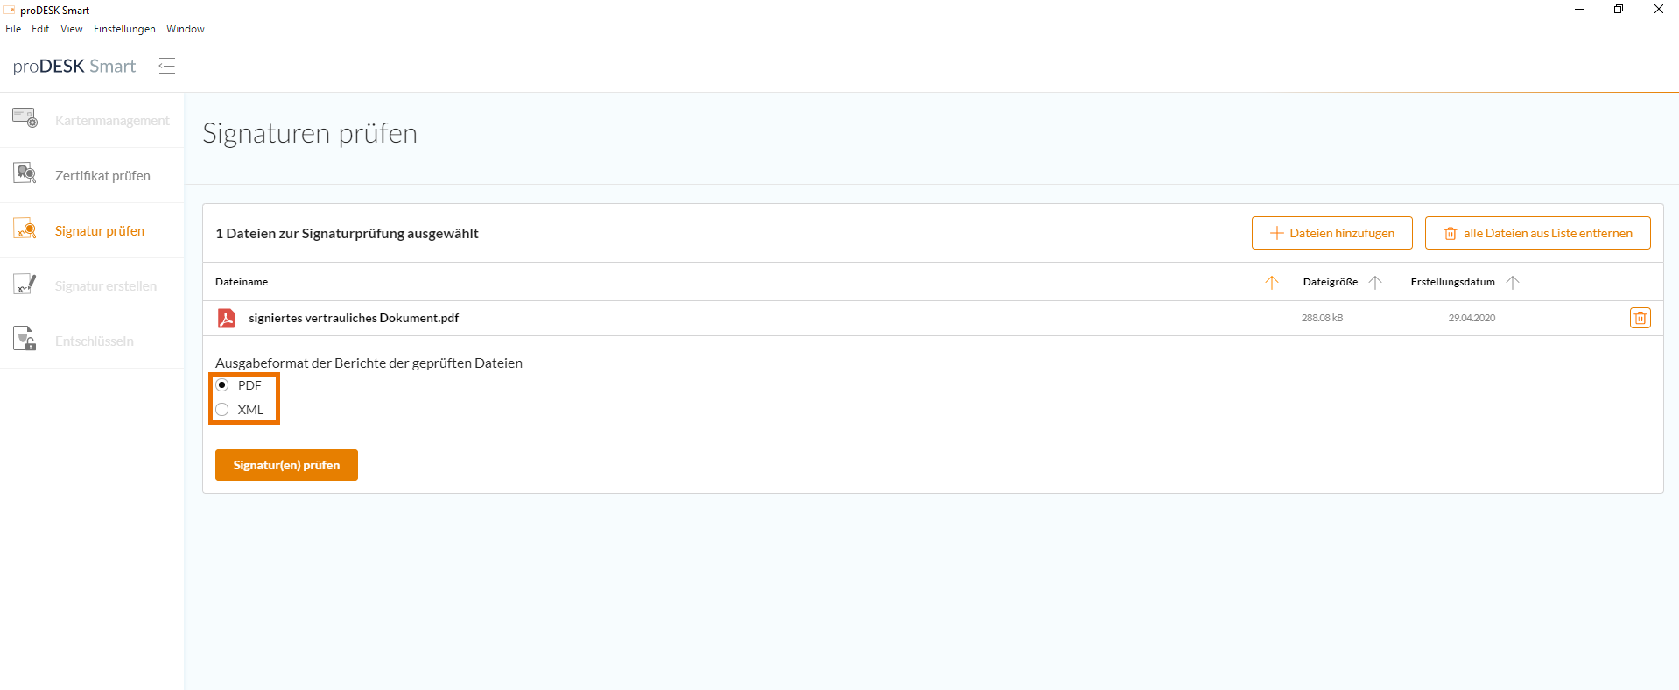Sort by Dateiname using the orange arrow
The width and height of the screenshot is (1679, 690).
click(x=1271, y=282)
